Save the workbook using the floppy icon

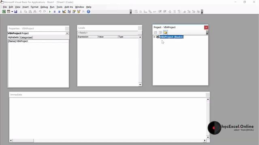(x=15, y=12)
